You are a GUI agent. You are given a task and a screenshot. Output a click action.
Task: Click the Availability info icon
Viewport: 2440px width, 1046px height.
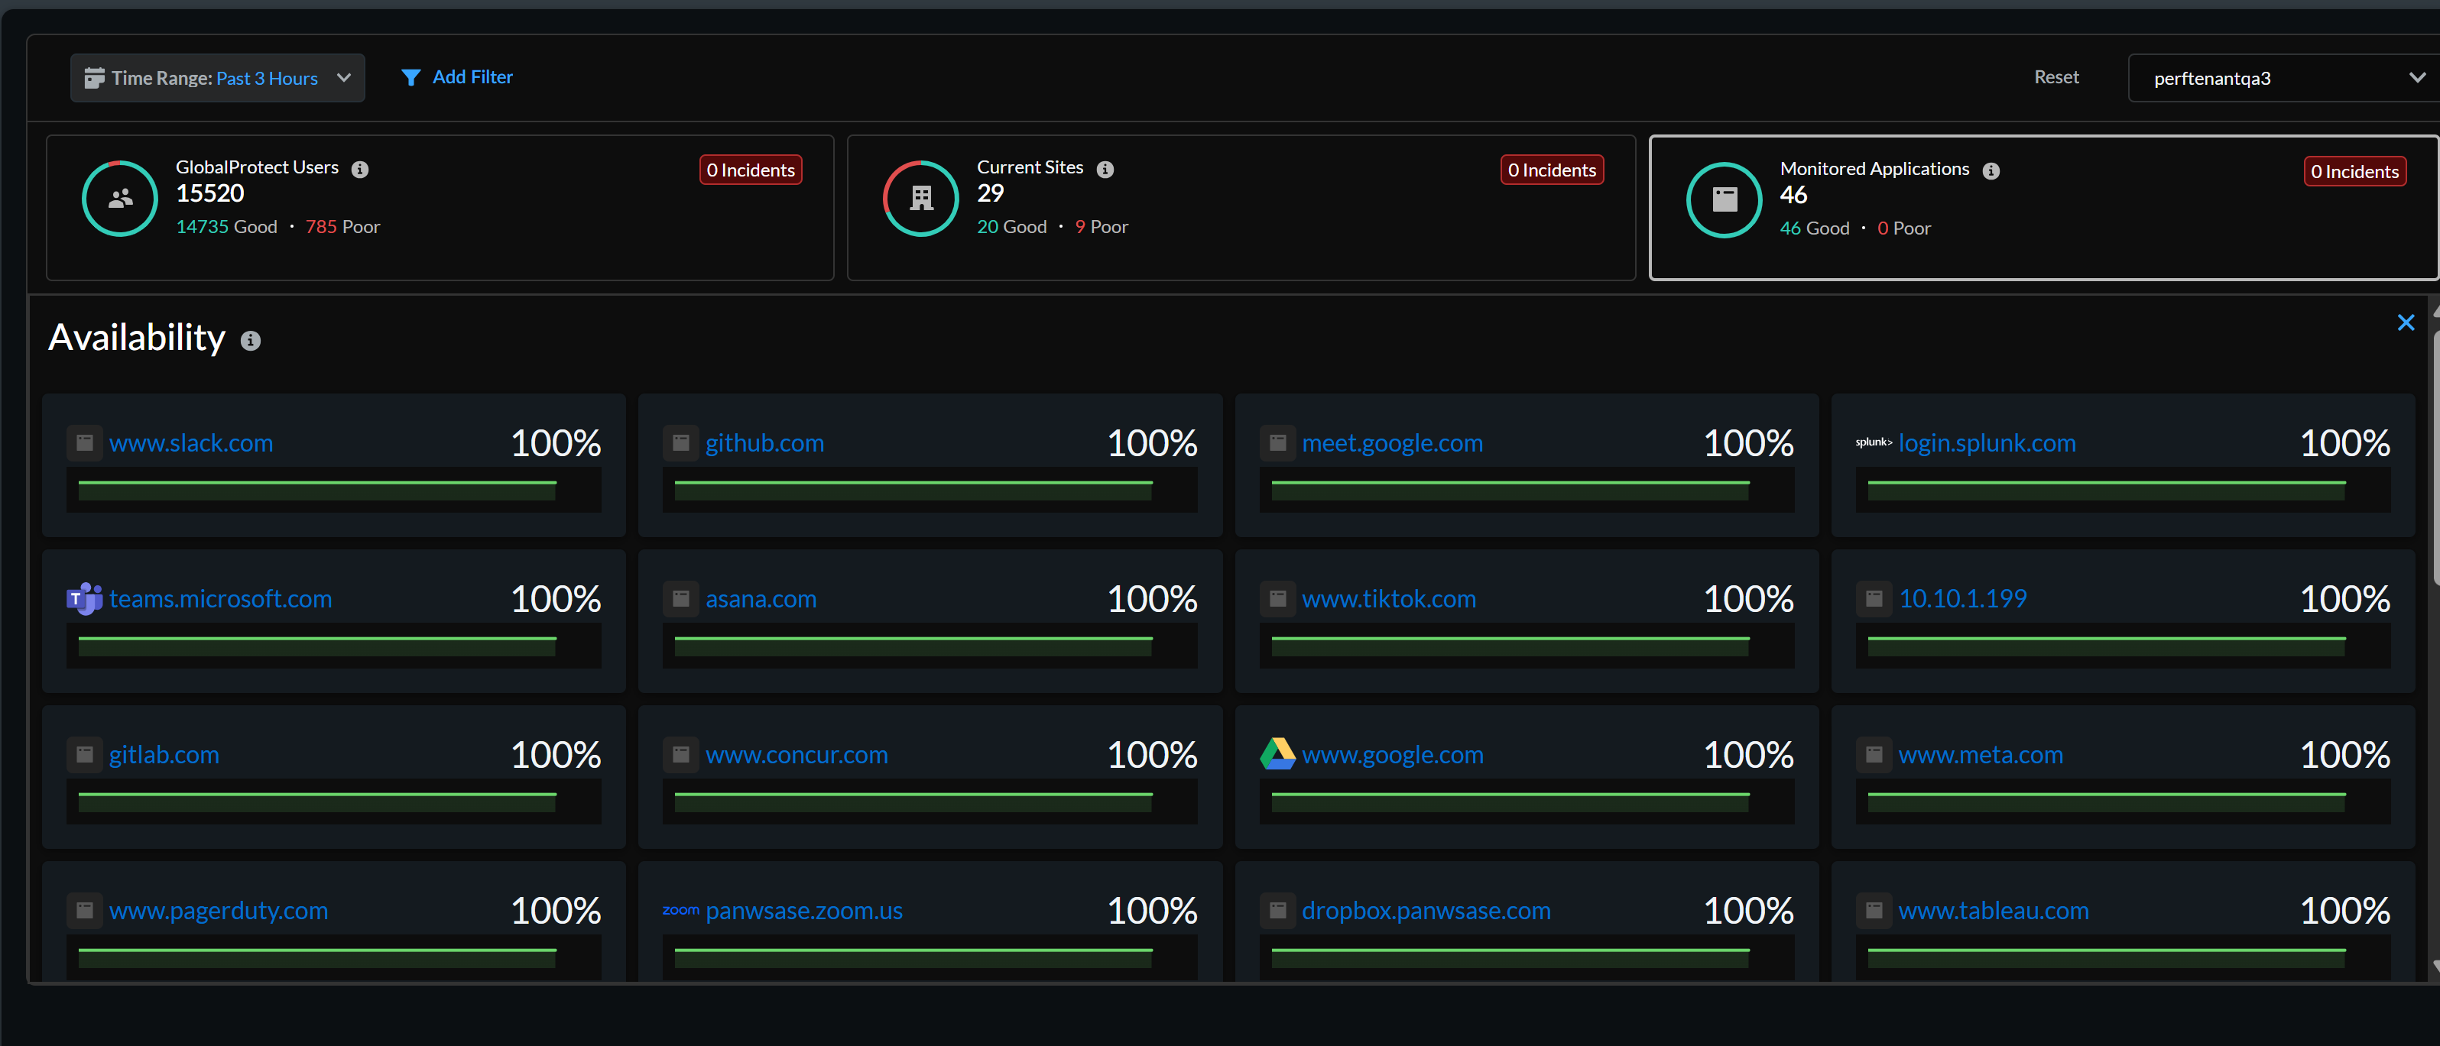point(250,341)
